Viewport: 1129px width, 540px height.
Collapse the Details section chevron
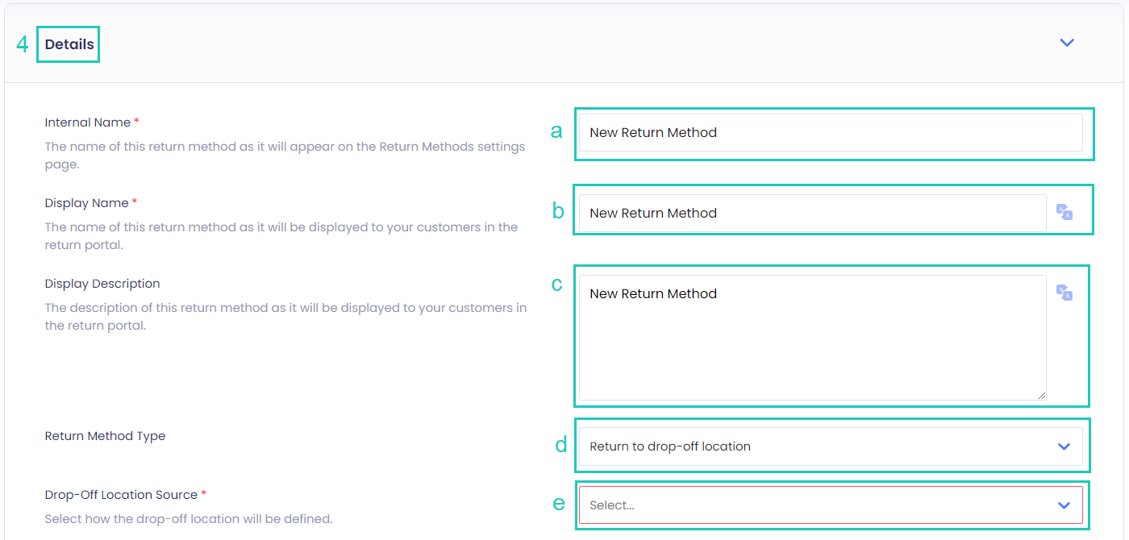1067,43
